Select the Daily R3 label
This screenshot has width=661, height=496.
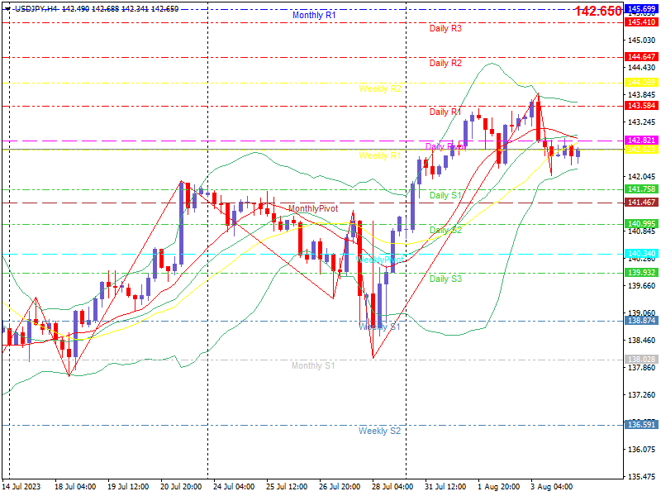445,28
